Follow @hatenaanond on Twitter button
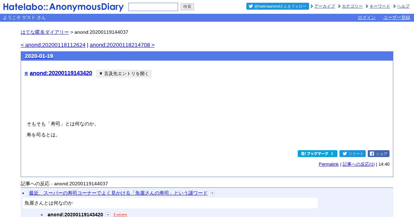The height and width of the screenshot is (217, 414). (x=277, y=6)
